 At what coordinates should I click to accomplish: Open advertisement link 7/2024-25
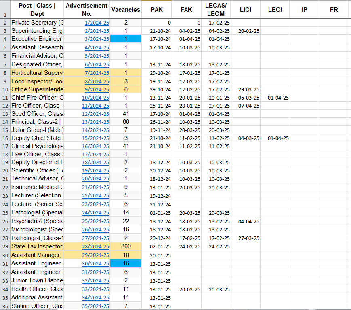[97, 73]
